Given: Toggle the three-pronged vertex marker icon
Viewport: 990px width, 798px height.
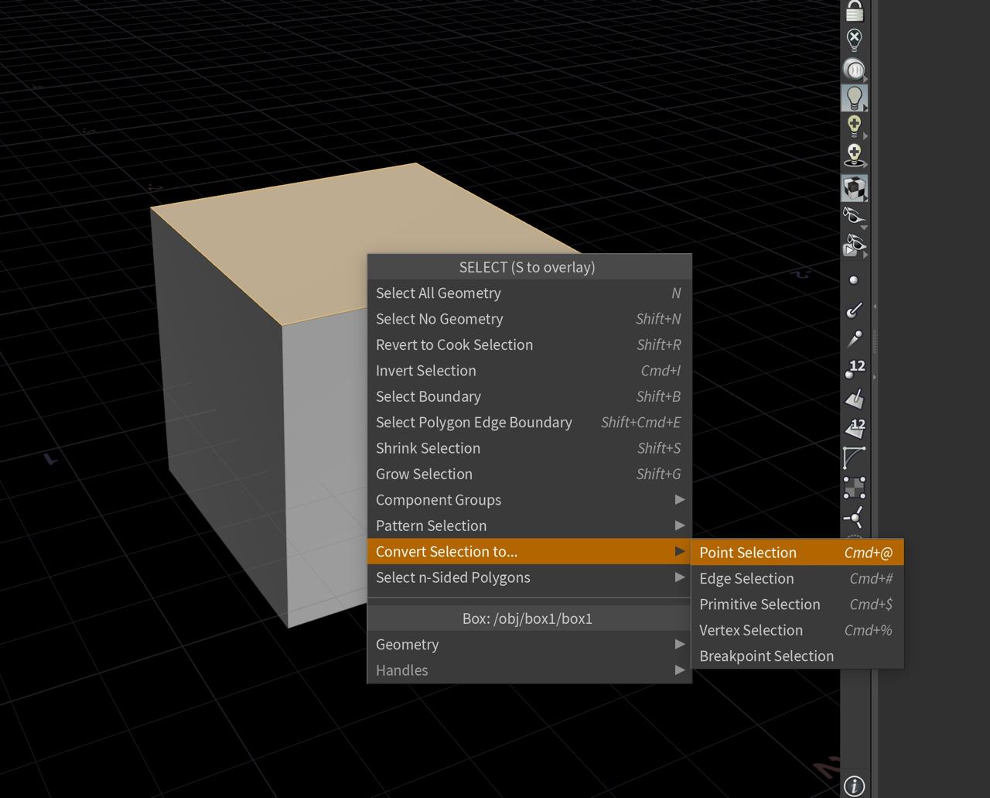Looking at the screenshot, I should click(854, 517).
